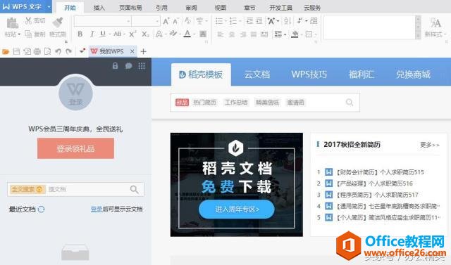Click the 进入周年专区 button
Image resolution: width=451 pixels, height=265 pixels.
pyautogui.click(x=237, y=209)
